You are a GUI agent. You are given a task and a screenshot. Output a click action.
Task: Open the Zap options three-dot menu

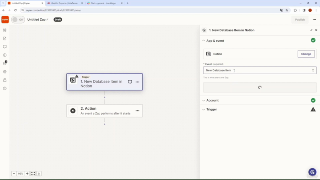tap(314, 20)
